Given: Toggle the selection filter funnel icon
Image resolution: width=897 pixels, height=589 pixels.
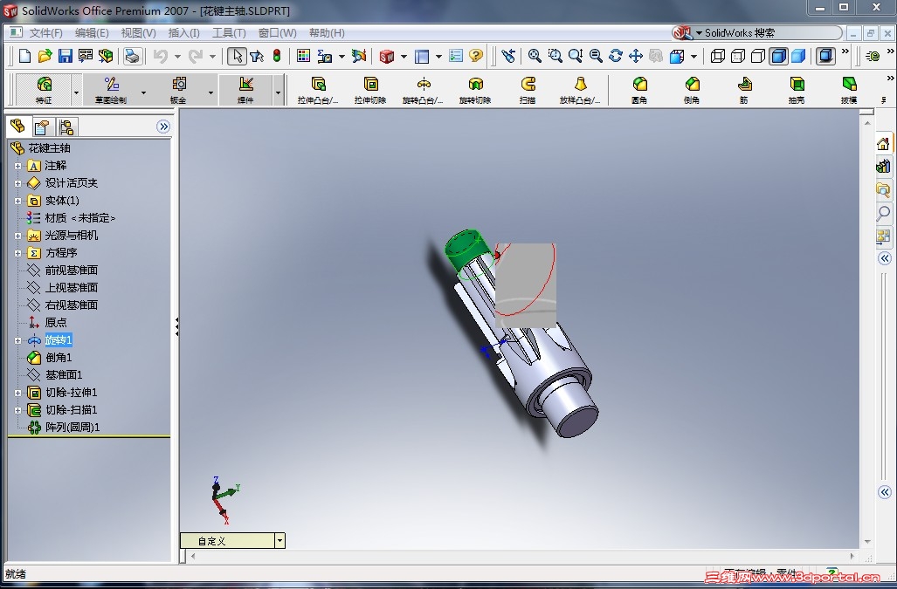Looking at the screenshot, I should [x=257, y=56].
